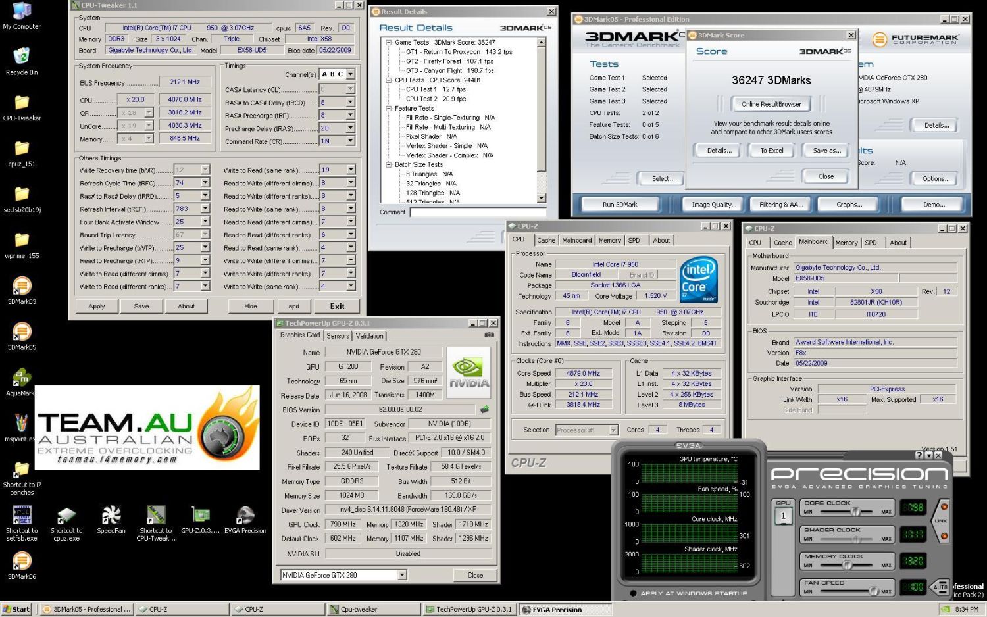Switch to Cache tab in left CPU-Z
This screenshot has height=617, width=987.
click(546, 241)
